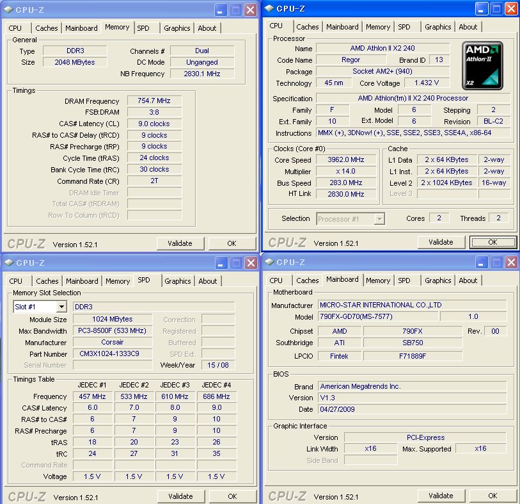520x504 pixels.
Task: Click the part number CM3X1024-1333C9
Action: click(113, 354)
